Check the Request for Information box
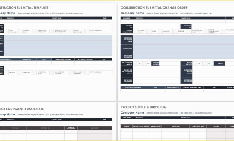Viewport: 234px width, 141px height. tap(34, 31)
